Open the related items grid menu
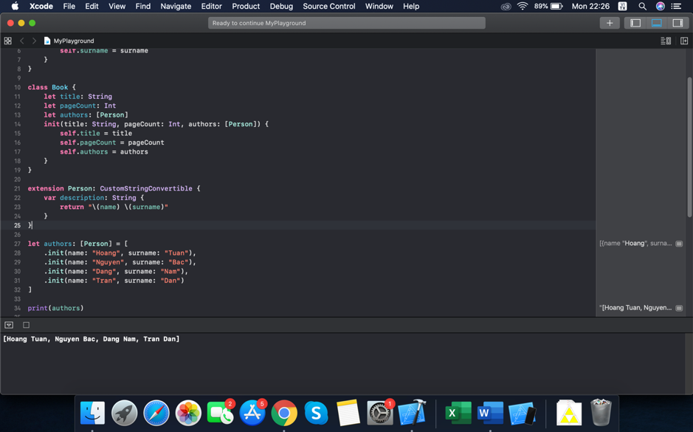Image resolution: width=693 pixels, height=432 pixels. tap(8, 41)
